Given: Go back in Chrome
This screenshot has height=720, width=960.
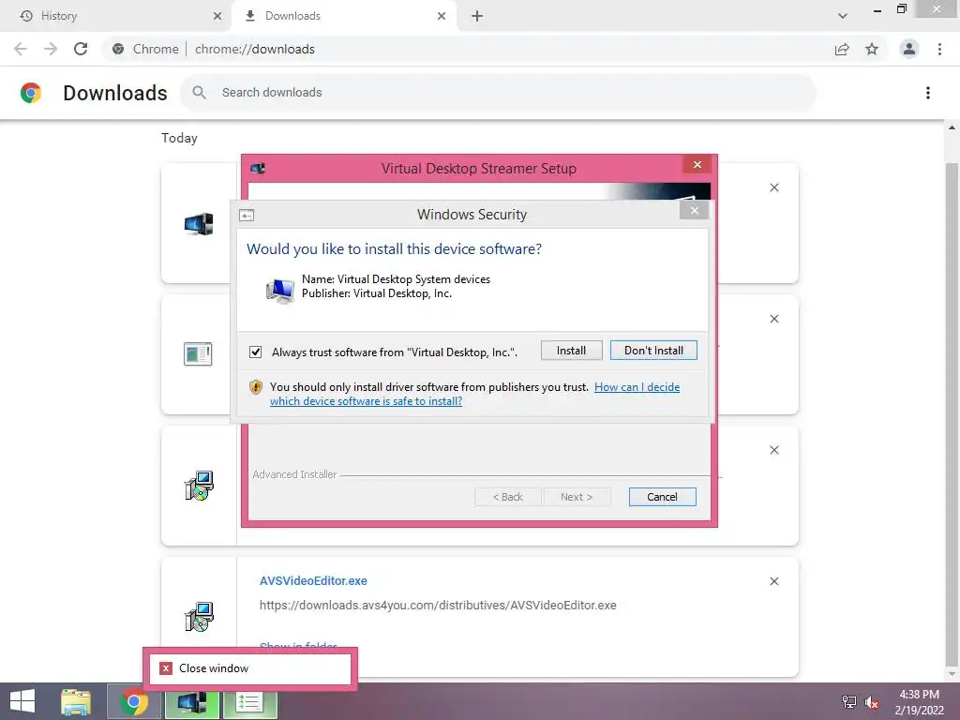Looking at the screenshot, I should tap(21, 49).
